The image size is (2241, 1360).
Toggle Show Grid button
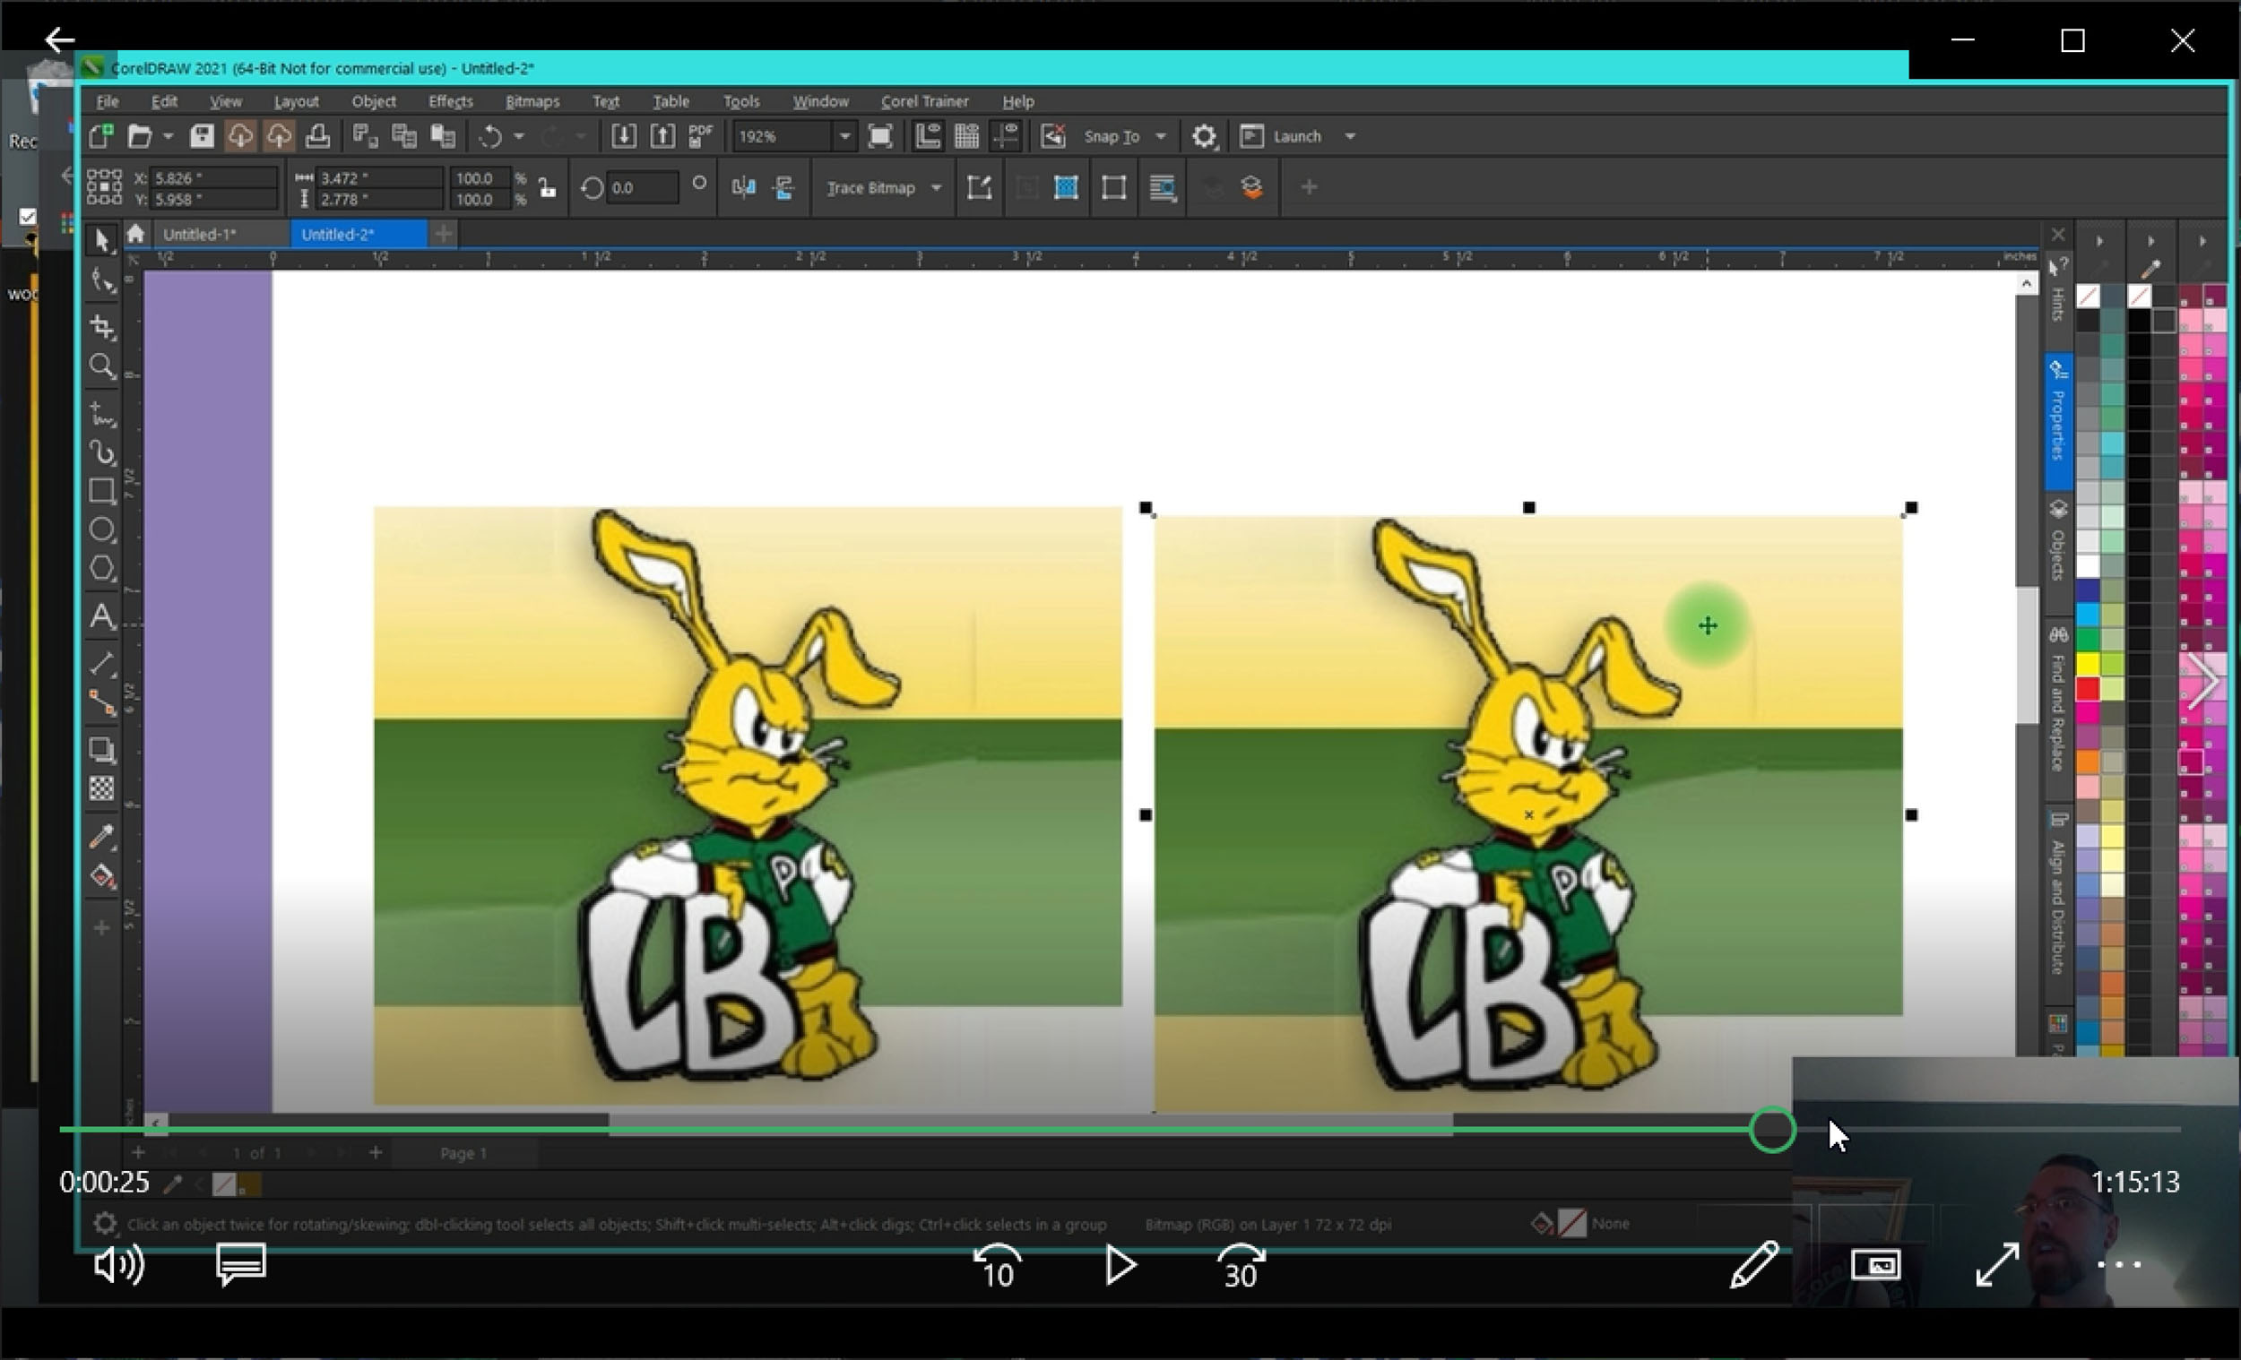pyautogui.click(x=966, y=136)
